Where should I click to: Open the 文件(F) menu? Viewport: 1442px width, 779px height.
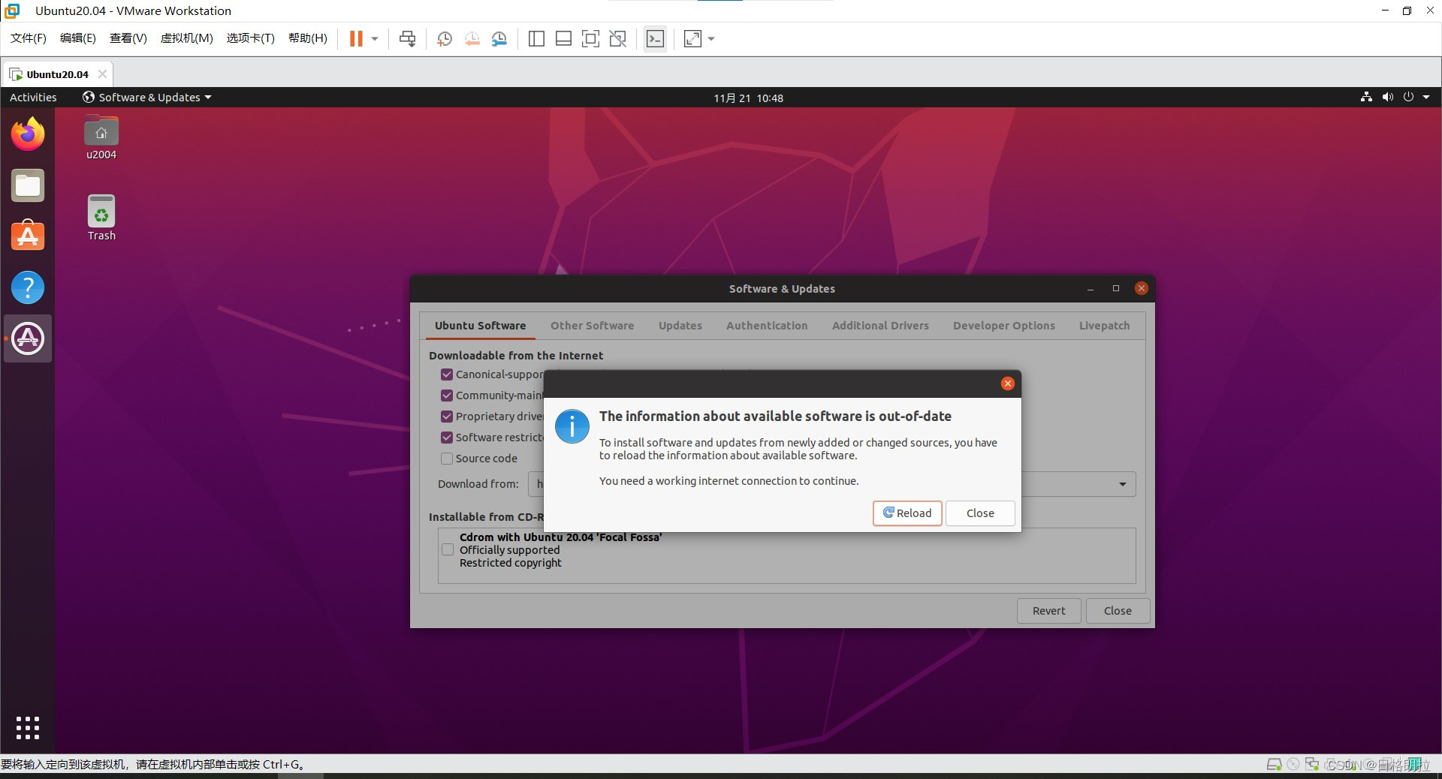point(29,38)
